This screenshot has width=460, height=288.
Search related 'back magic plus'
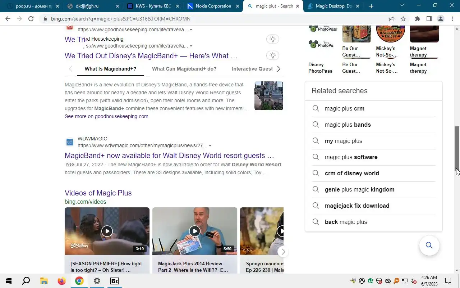click(x=374, y=222)
